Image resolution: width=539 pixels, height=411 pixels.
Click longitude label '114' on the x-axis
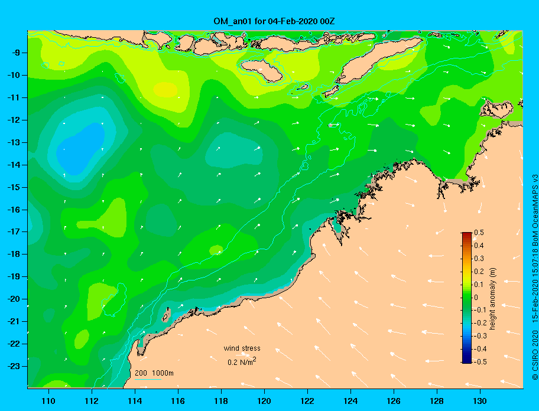pos(135,401)
